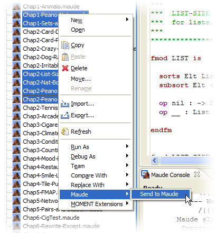215x233 pixels.
Task: Click file icon next to Chap3-Cigare
Action: tap(16, 125)
